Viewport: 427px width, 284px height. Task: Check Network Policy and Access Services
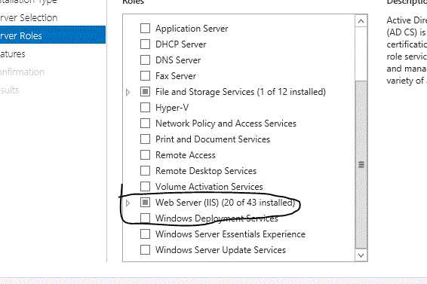(145, 124)
